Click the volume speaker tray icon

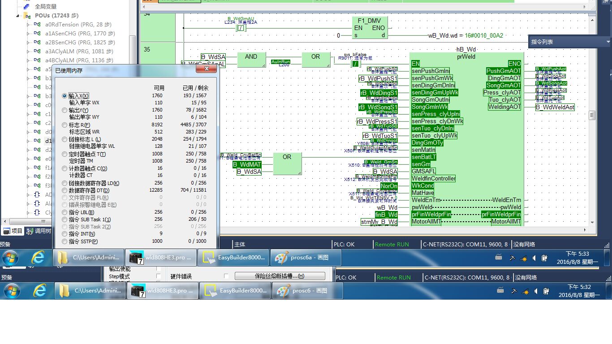click(x=534, y=258)
